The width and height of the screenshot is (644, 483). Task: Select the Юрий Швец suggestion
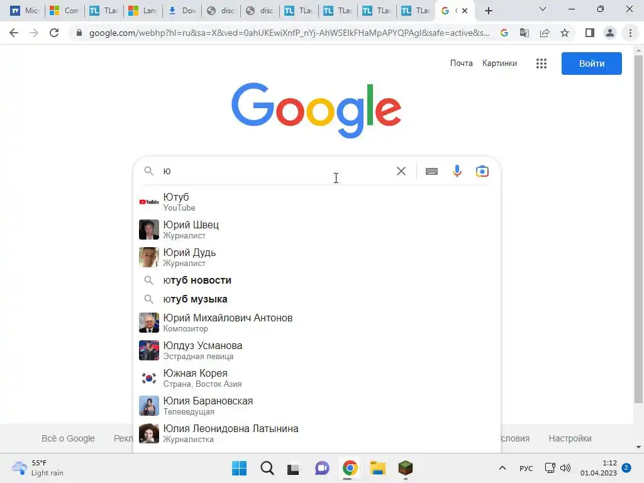click(x=317, y=230)
